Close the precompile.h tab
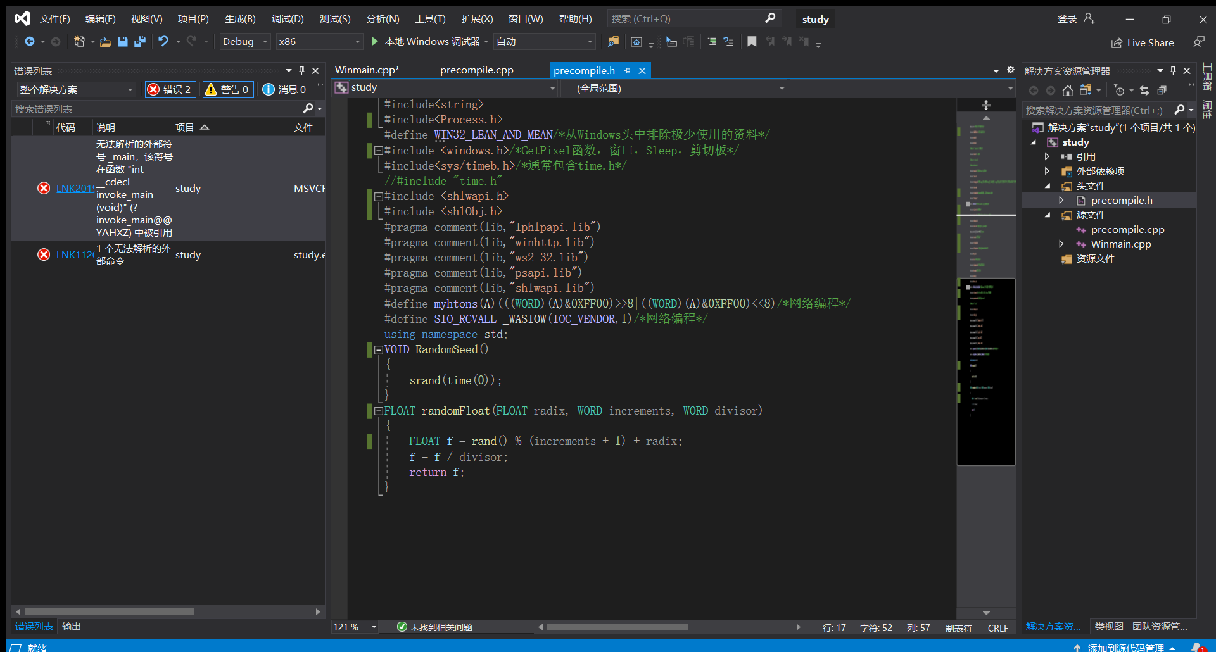This screenshot has width=1216, height=652. click(642, 71)
